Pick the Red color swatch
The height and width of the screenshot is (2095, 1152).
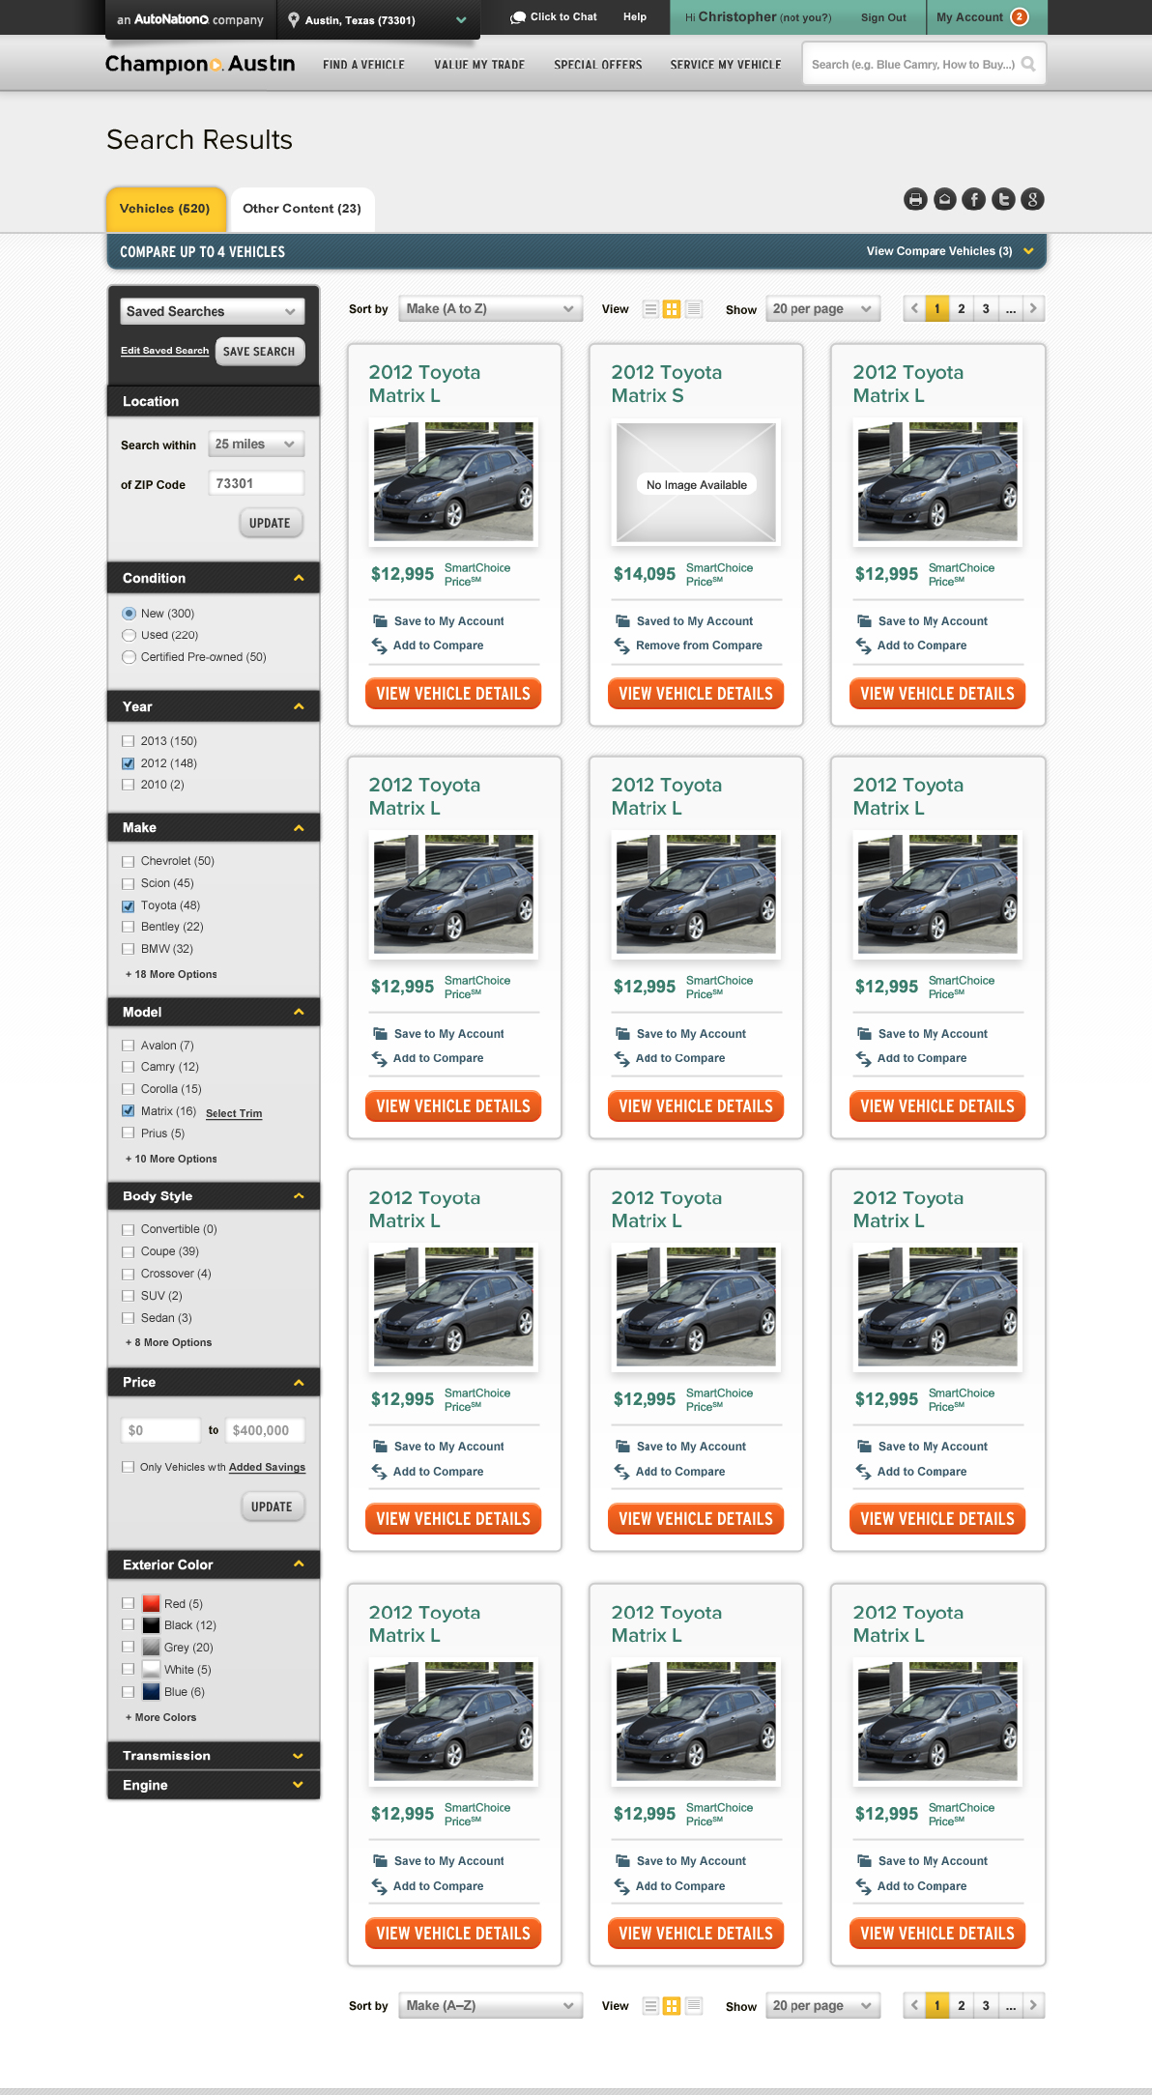151,1603
